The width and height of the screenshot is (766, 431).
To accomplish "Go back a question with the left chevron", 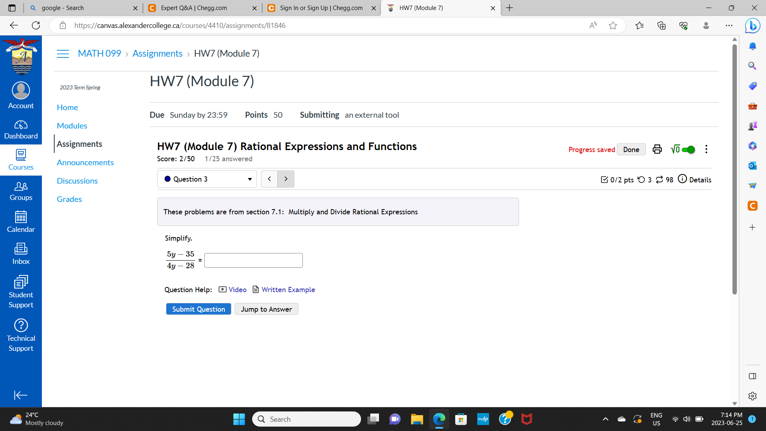I will pos(269,179).
